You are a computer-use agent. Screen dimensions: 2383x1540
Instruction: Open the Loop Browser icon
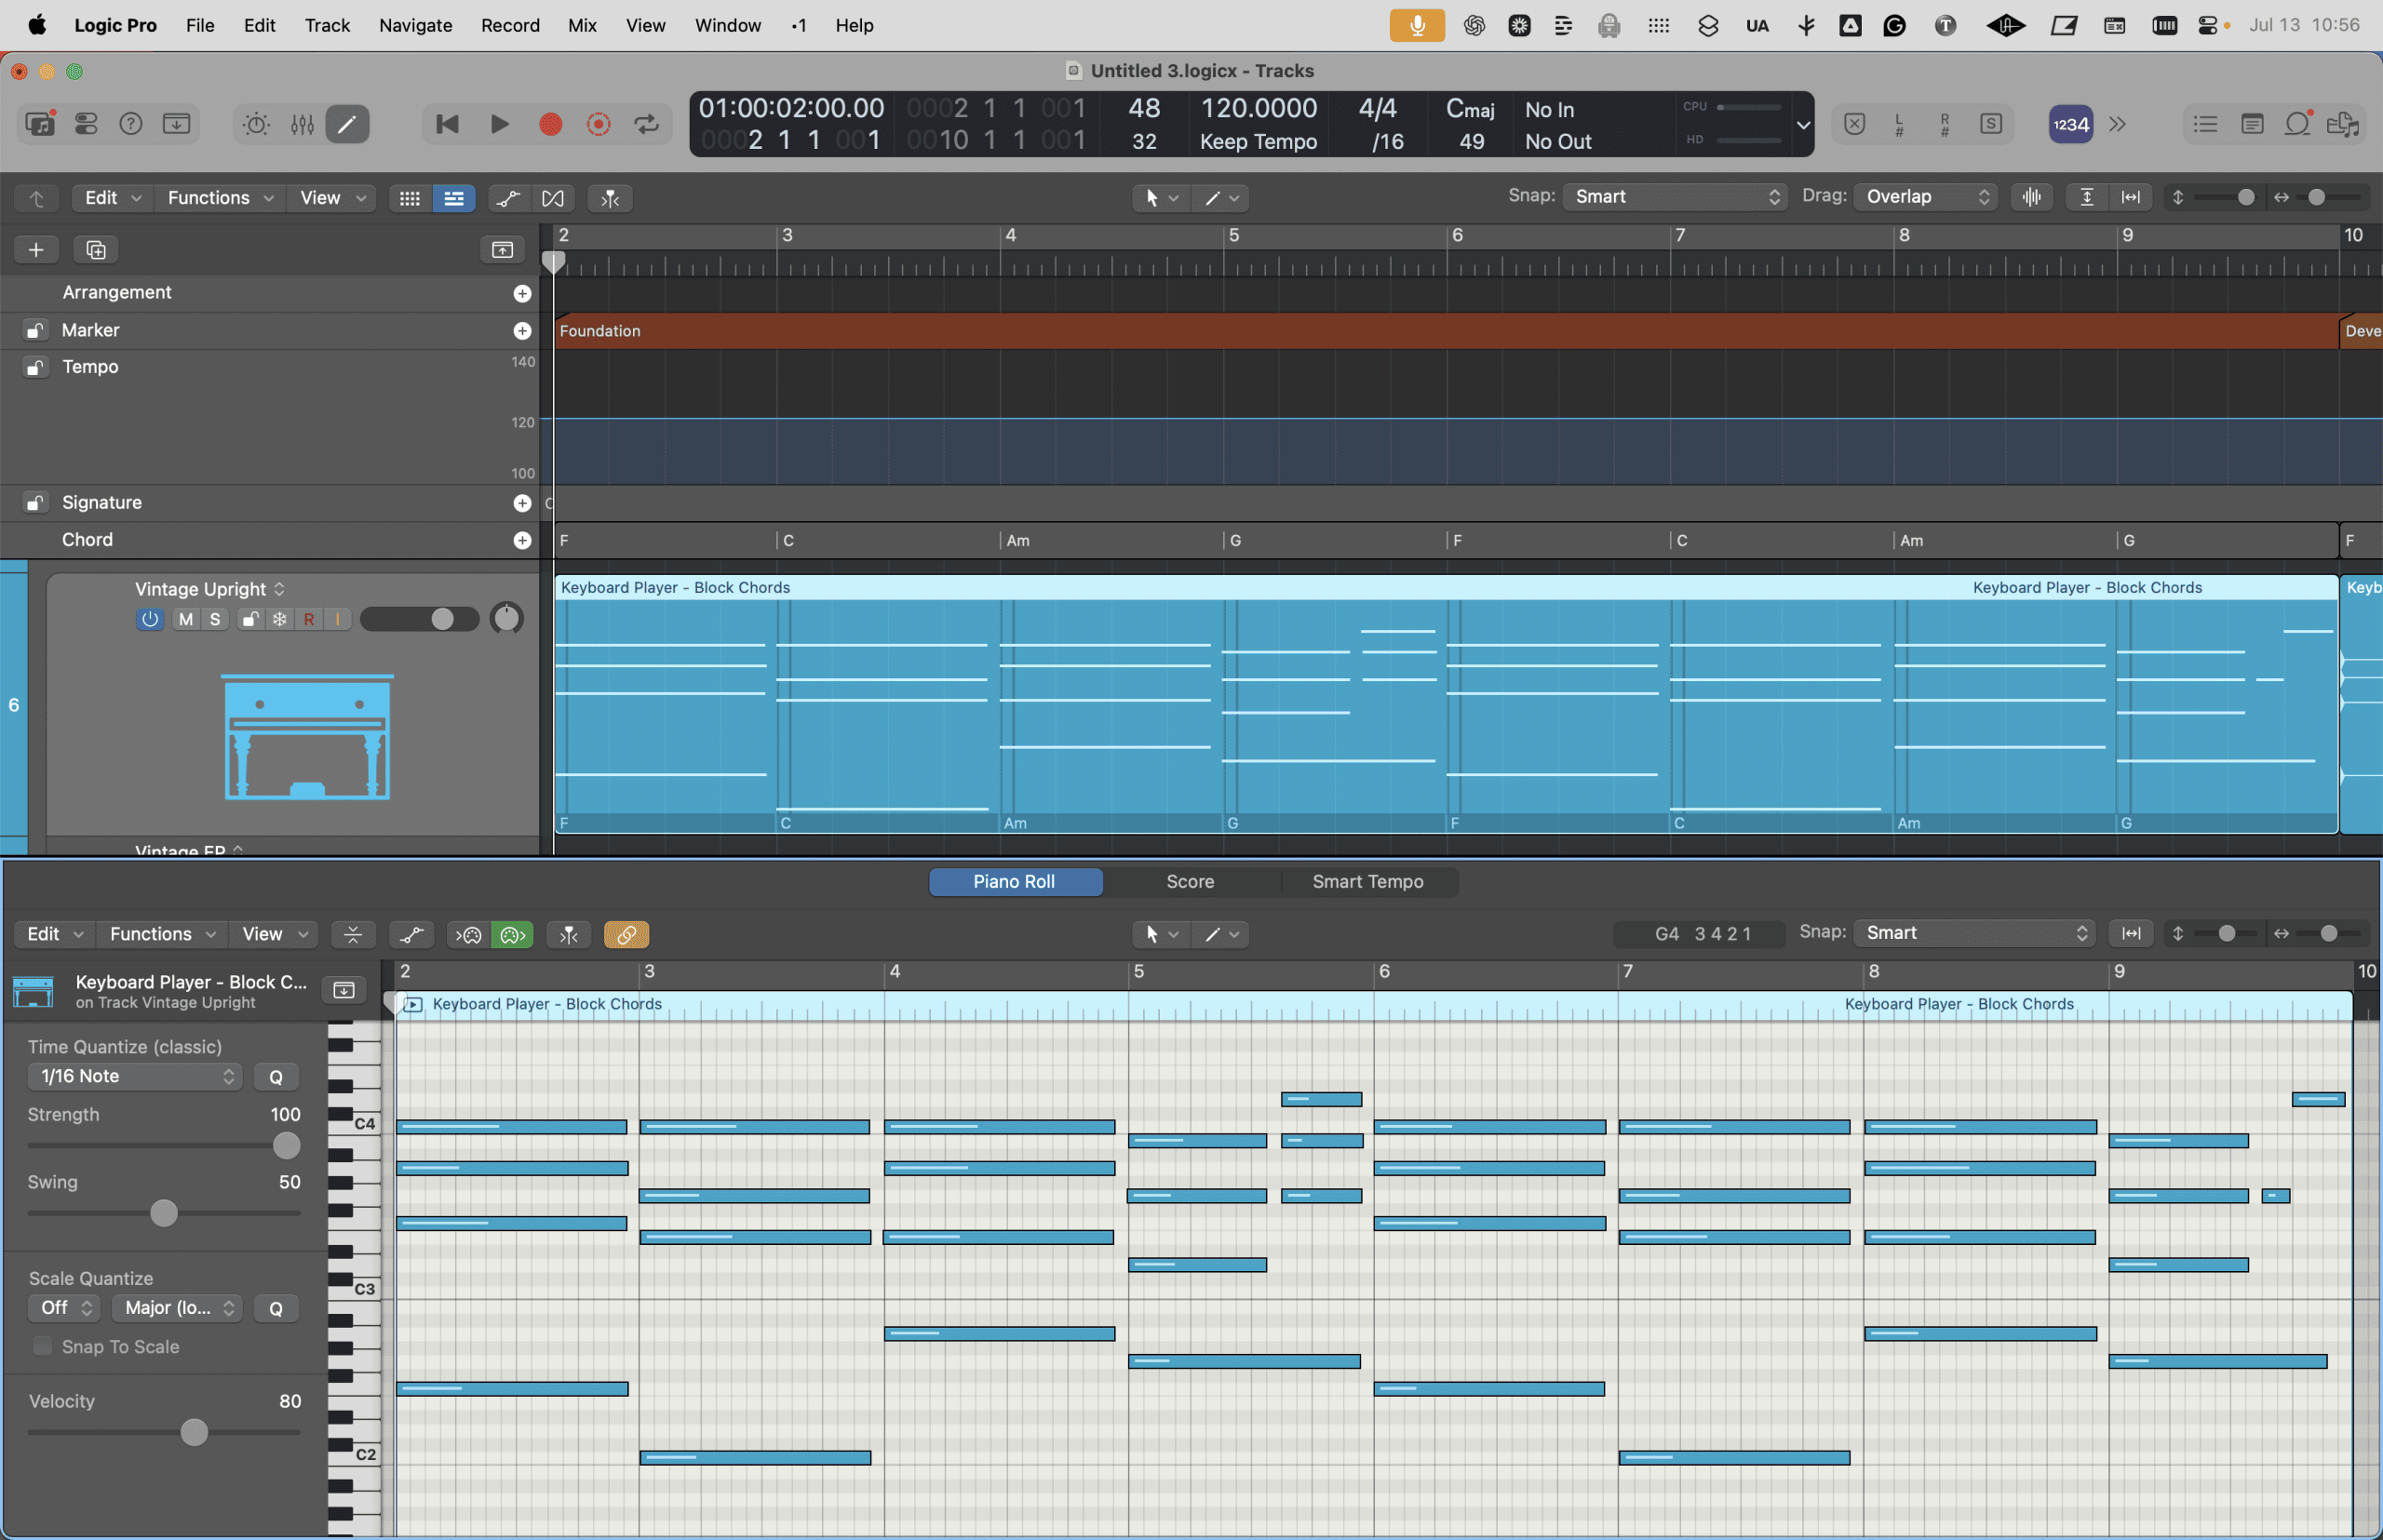pos(2298,124)
